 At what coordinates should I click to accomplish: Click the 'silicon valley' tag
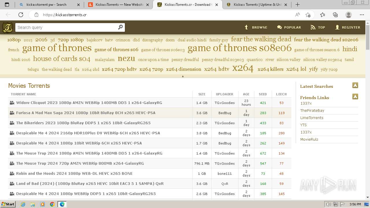(288, 60)
